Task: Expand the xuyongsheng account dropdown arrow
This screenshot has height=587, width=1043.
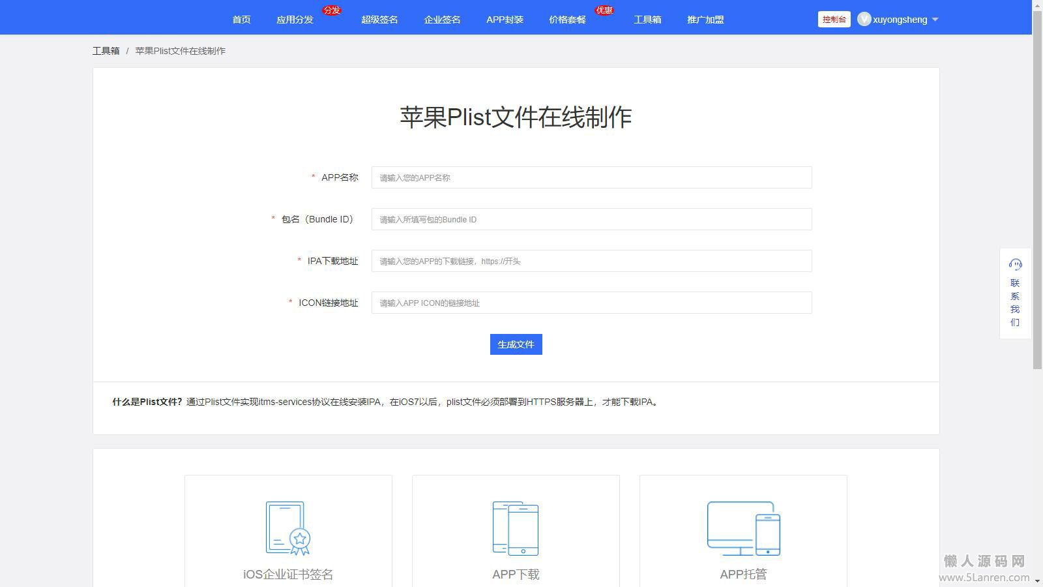Action: tap(935, 20)
